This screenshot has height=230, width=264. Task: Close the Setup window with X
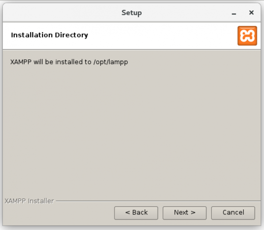[251, 13]
